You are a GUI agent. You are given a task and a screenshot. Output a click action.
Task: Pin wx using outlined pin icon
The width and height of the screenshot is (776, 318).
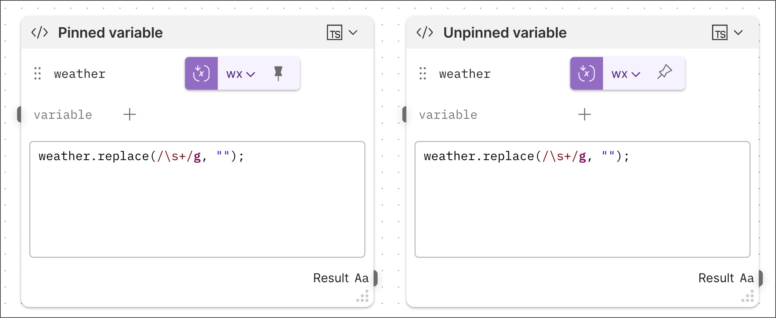point(665,72)
